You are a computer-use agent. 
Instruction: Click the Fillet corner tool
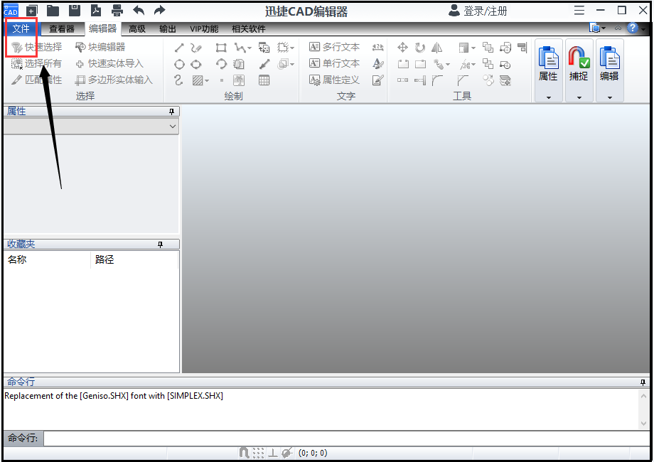(x=437, y=80)
